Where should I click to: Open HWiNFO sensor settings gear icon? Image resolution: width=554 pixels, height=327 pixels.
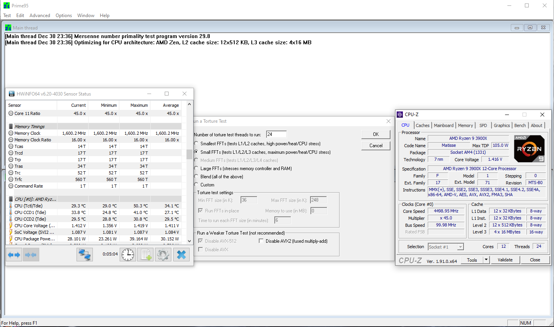coord(163,255)
